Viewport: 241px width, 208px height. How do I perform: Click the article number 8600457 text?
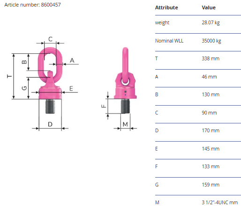click(x=32, y=5)
